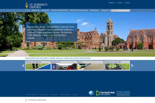Open the Support Us menu
155x103 pixels.
coord(105,10)
